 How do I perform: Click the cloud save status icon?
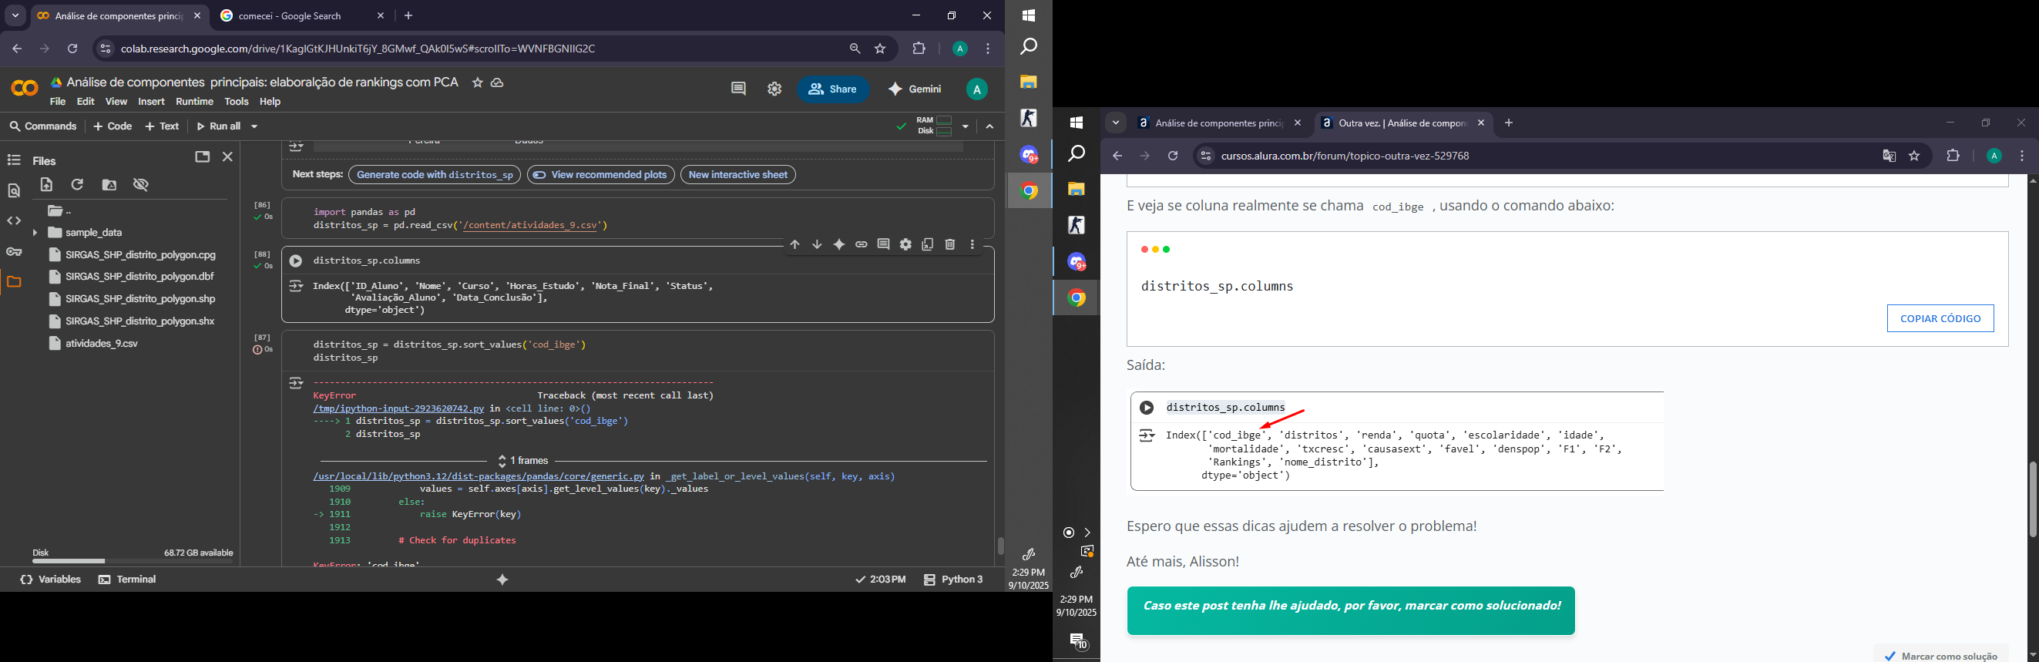click(498, 83)
